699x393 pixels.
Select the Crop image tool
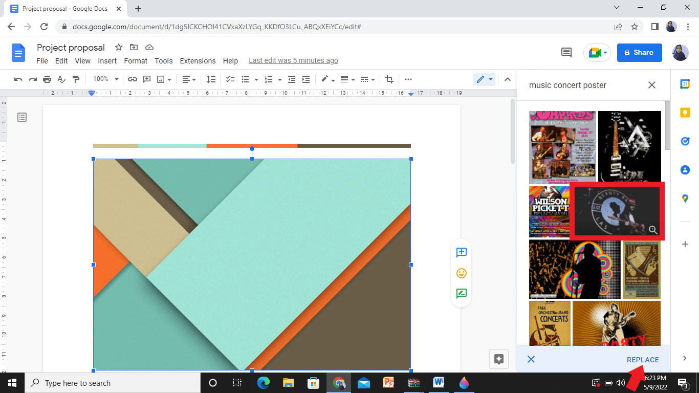tap(389, 79)
